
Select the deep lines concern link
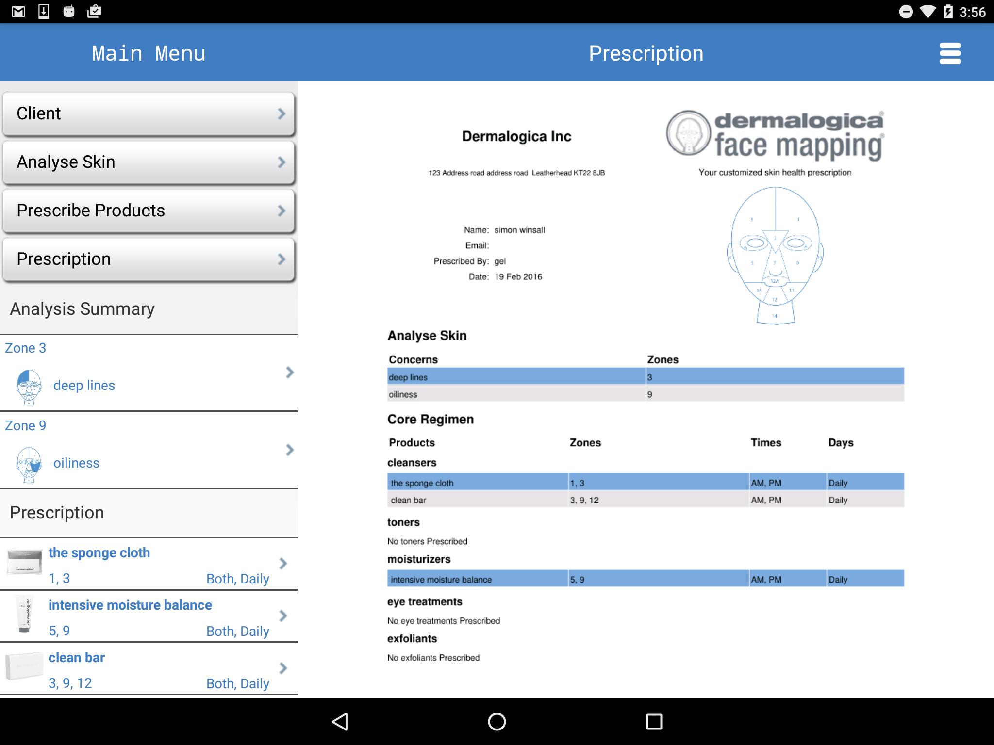pyautogui.click(x=84, y=385)
